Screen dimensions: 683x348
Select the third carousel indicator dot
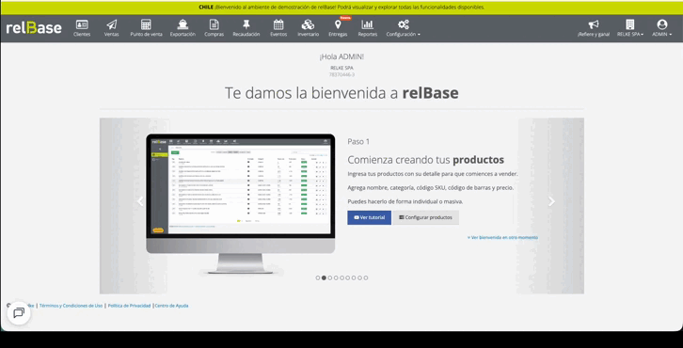pyautogui.click(x=329, y=277)
